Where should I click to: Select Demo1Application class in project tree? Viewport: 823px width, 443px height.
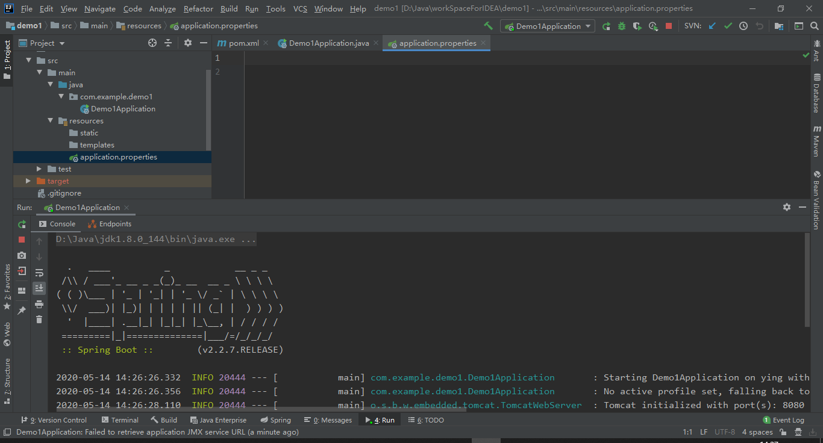tap(123, 109)
